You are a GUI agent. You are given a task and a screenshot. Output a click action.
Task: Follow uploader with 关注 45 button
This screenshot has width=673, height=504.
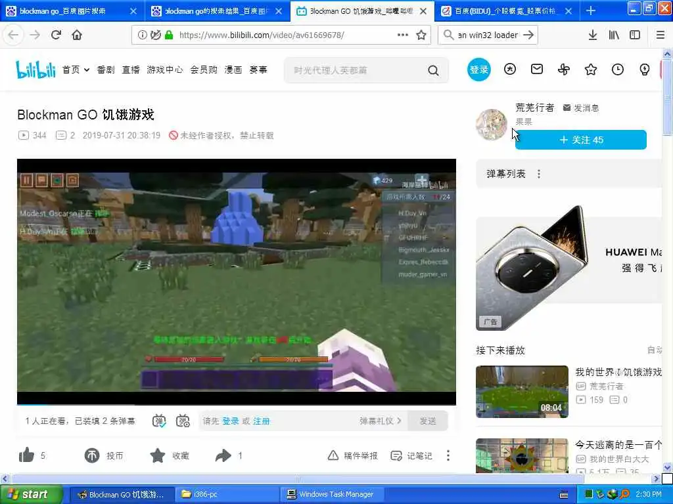point(581,140)
